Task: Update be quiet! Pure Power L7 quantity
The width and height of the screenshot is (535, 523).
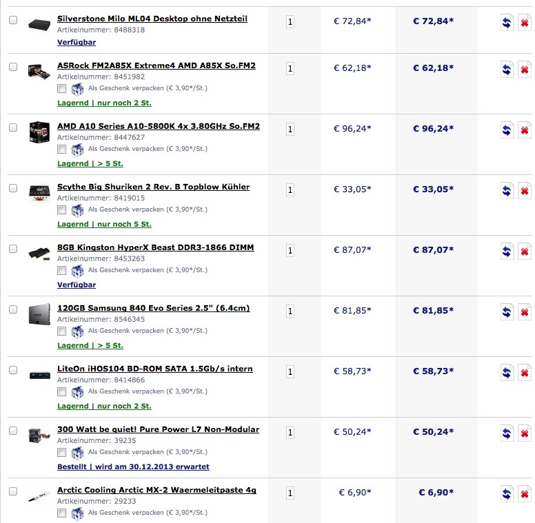Action: coord(507,433)
